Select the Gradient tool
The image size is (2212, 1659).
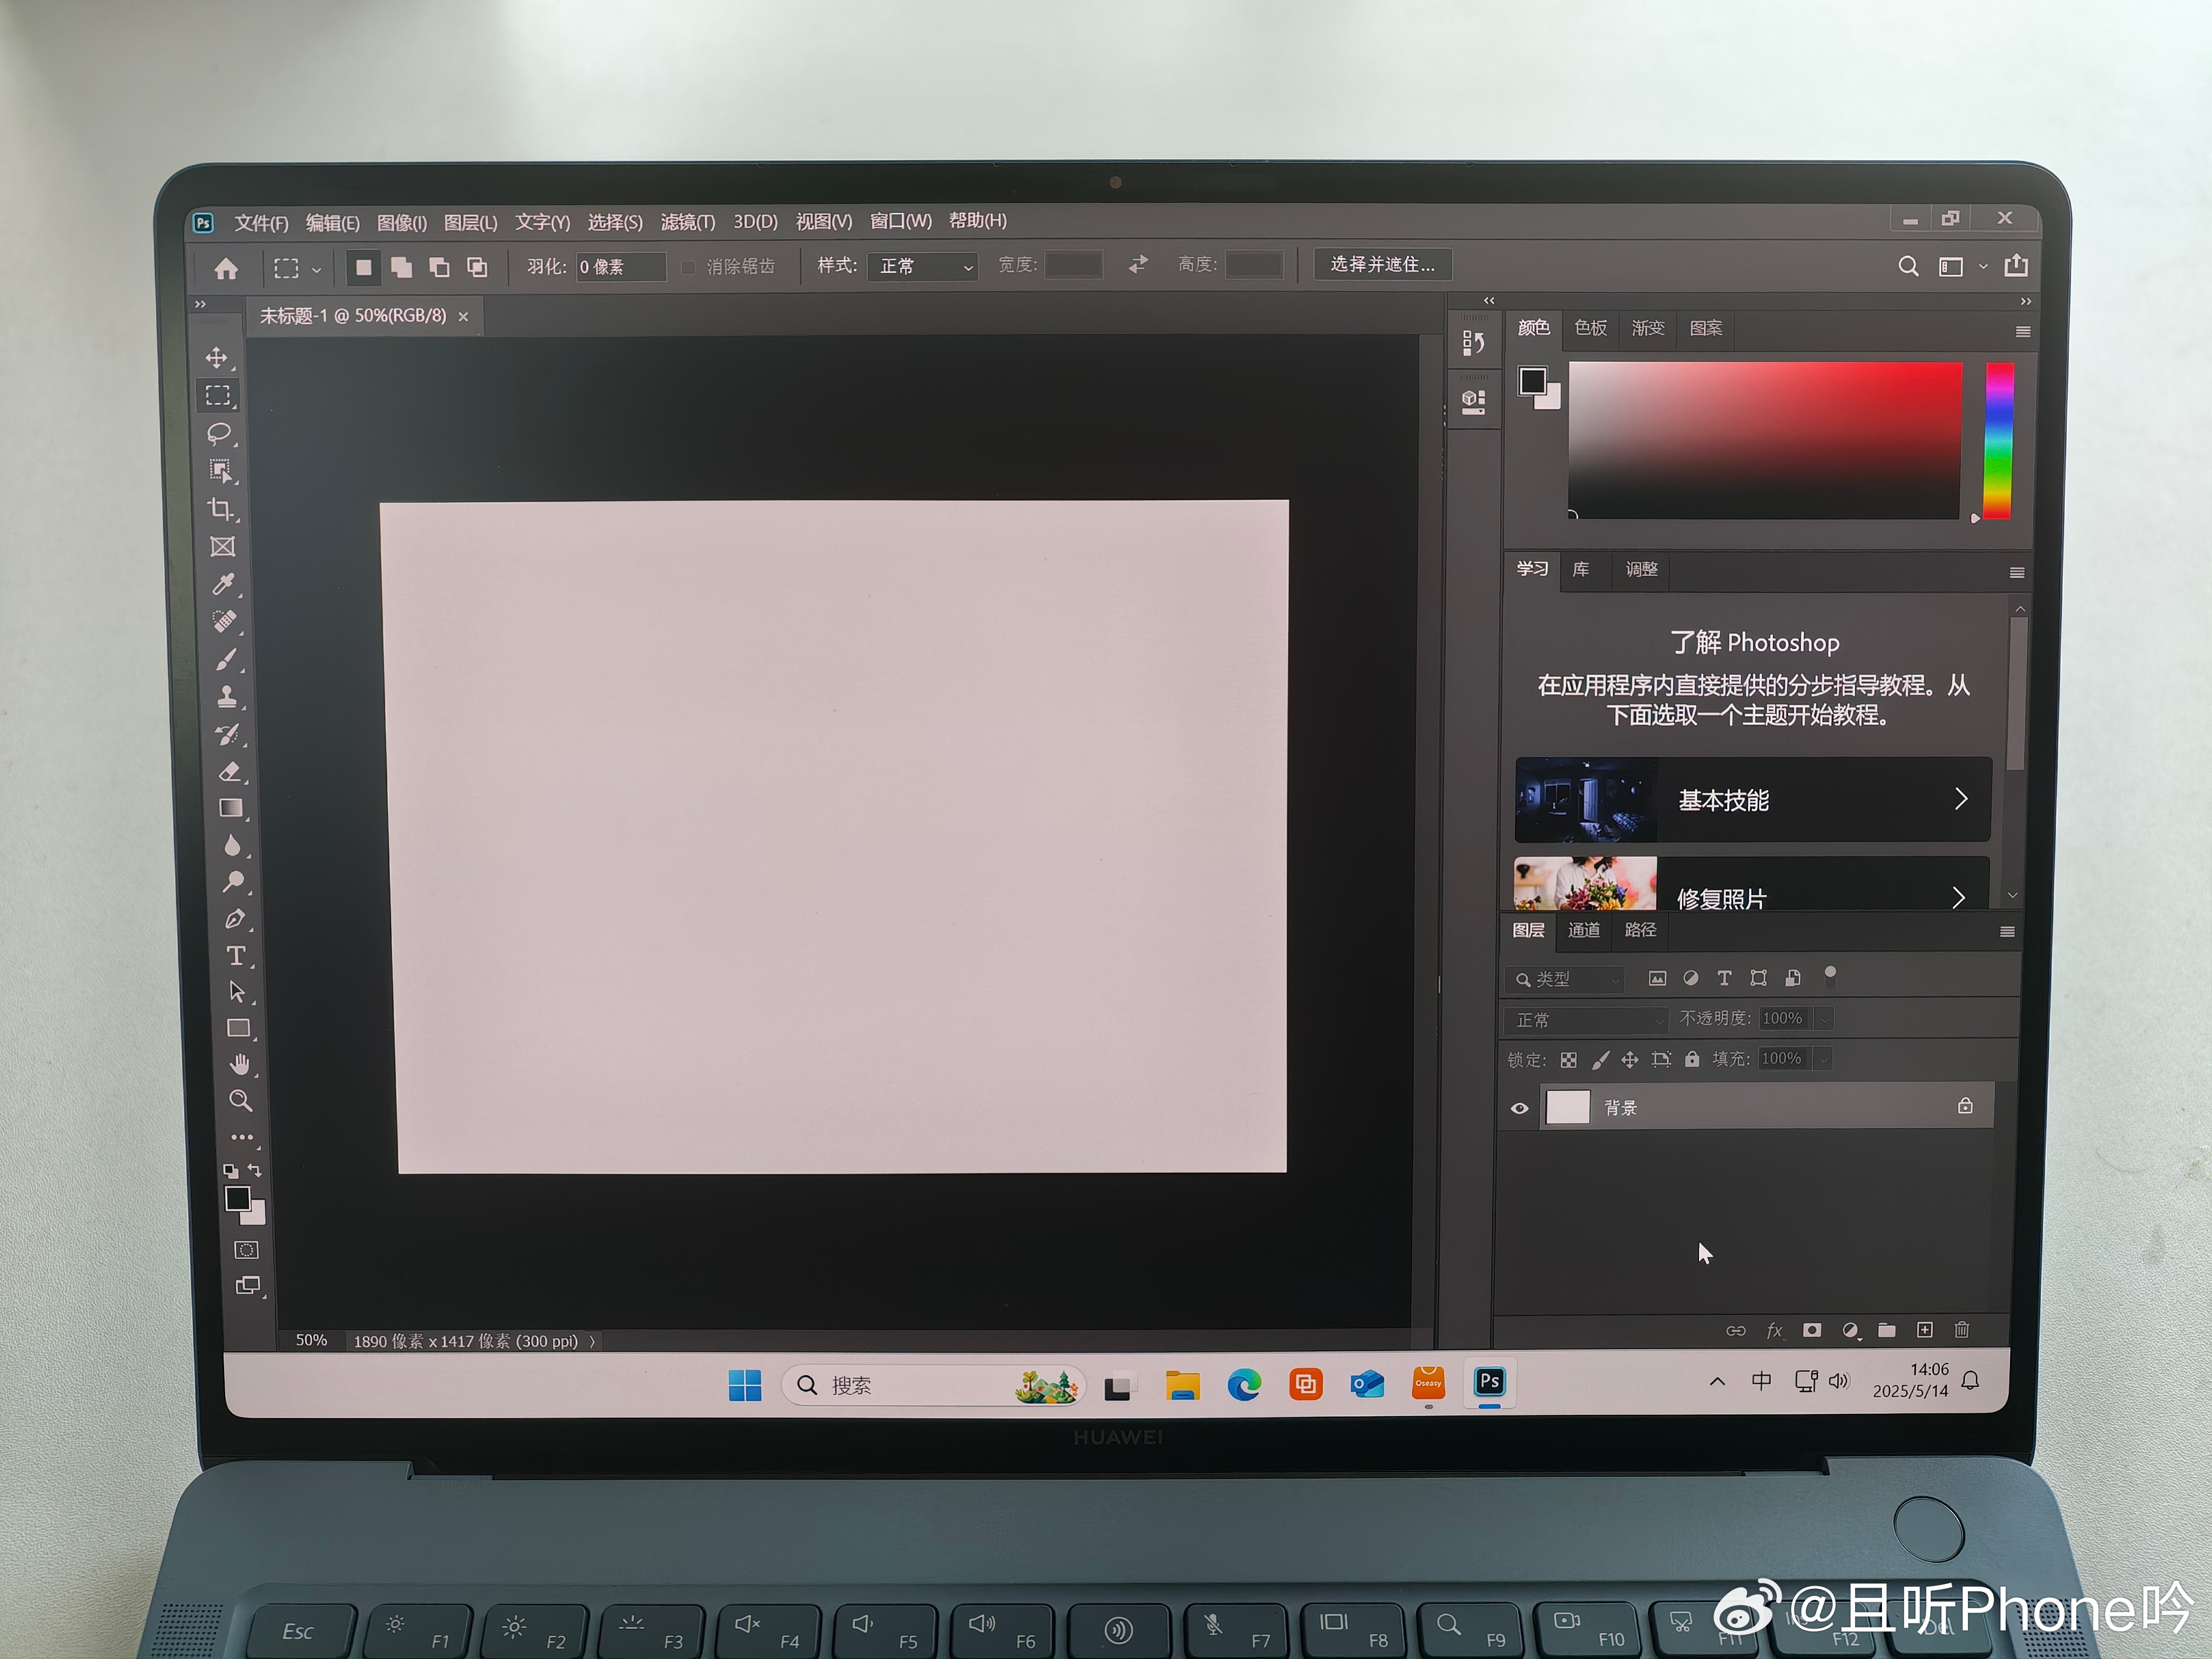pos(231,808)
